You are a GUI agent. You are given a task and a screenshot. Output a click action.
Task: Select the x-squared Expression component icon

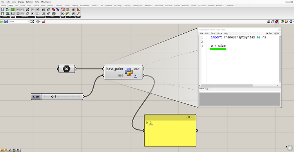pyautogui.click(x=48, y=13)
